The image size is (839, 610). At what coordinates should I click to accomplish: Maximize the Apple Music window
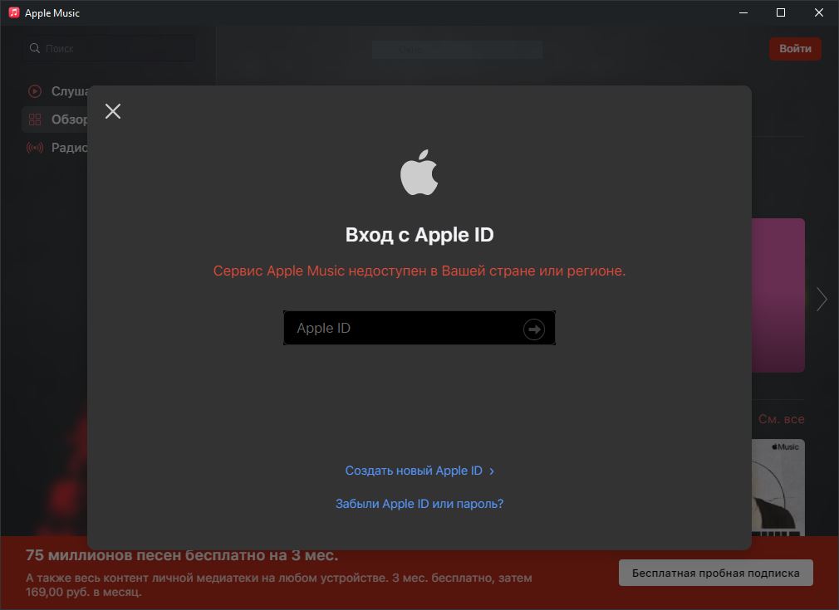[x=781, y=12]
